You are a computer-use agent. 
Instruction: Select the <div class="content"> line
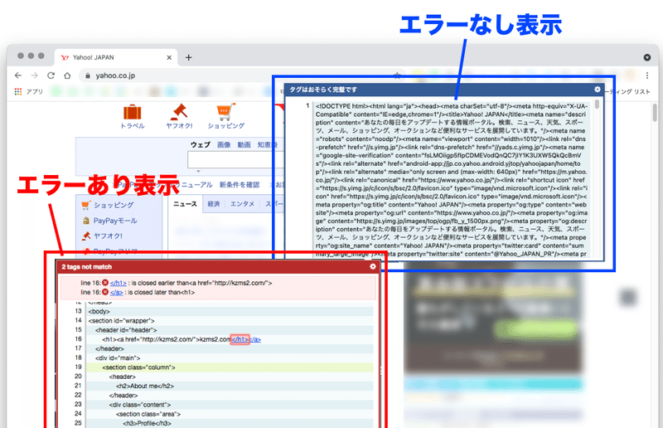[x=230, y=404]
